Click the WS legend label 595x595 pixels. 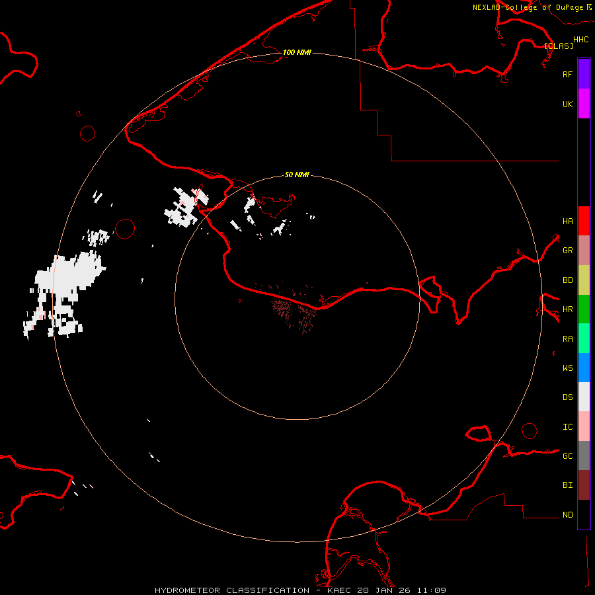point(567,368)
